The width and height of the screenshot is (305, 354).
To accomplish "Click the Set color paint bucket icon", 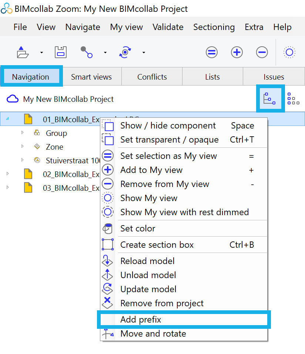I will click(x=108, y=228).
